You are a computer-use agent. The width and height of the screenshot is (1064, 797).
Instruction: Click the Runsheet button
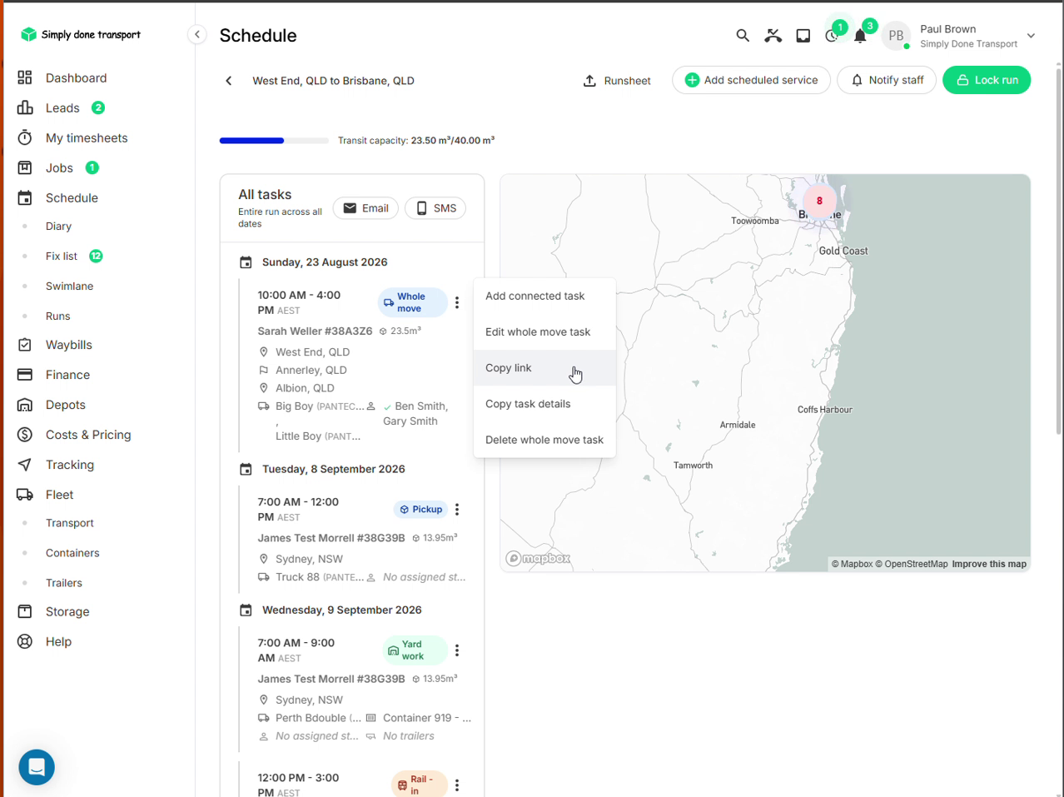617,81
